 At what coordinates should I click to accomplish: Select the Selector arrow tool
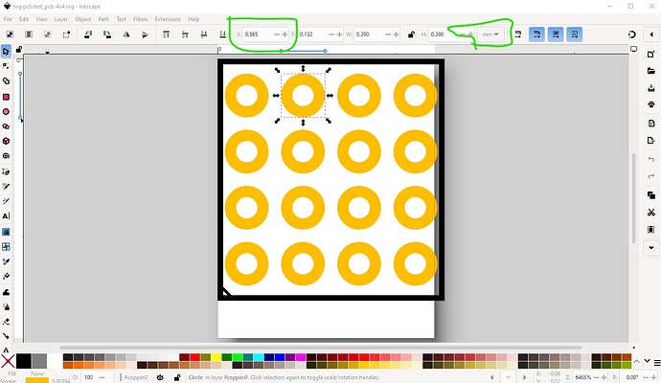click(7, 51)
